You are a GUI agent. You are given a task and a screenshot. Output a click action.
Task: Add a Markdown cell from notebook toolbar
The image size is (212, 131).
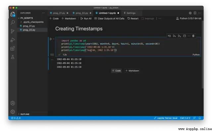69,18
